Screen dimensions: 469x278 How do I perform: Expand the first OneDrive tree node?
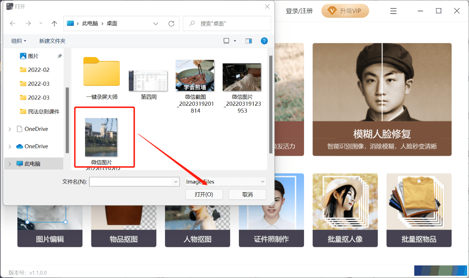click(x=10, y=129)
